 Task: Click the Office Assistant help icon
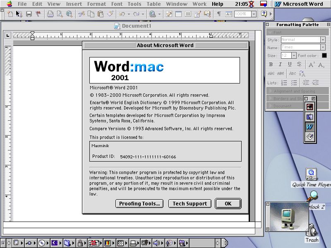[x=264, y=14]
